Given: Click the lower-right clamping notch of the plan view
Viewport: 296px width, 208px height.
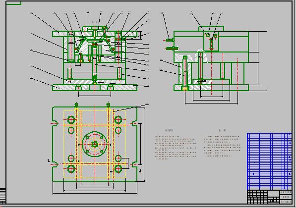Looking at the screenshot, I should coord(134,164).
